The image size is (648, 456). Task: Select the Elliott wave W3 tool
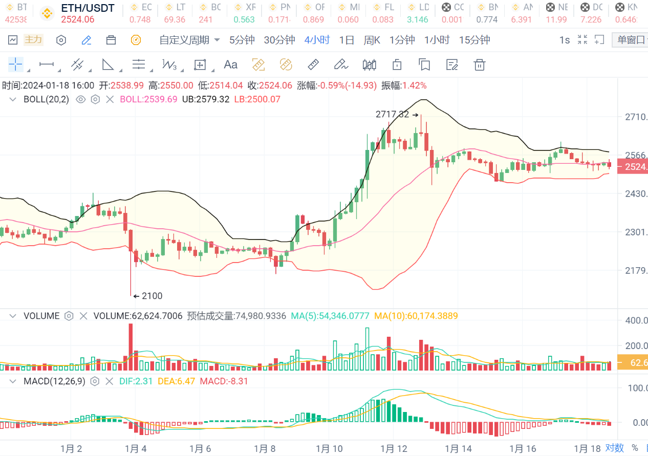pos(169,64)
